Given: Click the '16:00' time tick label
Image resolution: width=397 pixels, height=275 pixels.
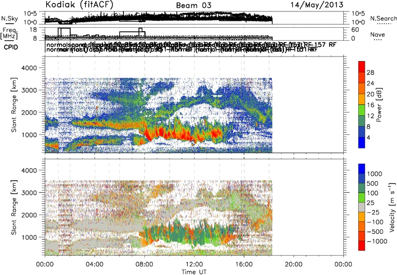Looking at the screenshot, I should point(244,265).
